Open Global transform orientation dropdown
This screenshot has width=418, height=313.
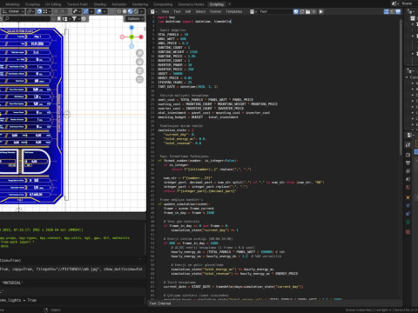[13, 11]
